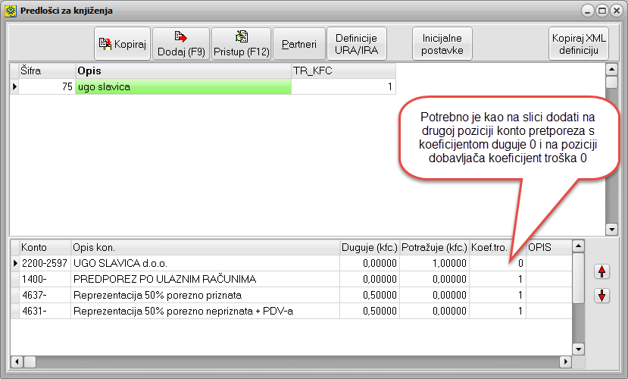Open the Partneri button
The width and height of the screenshot is (628, 379).
coord(298,45)
